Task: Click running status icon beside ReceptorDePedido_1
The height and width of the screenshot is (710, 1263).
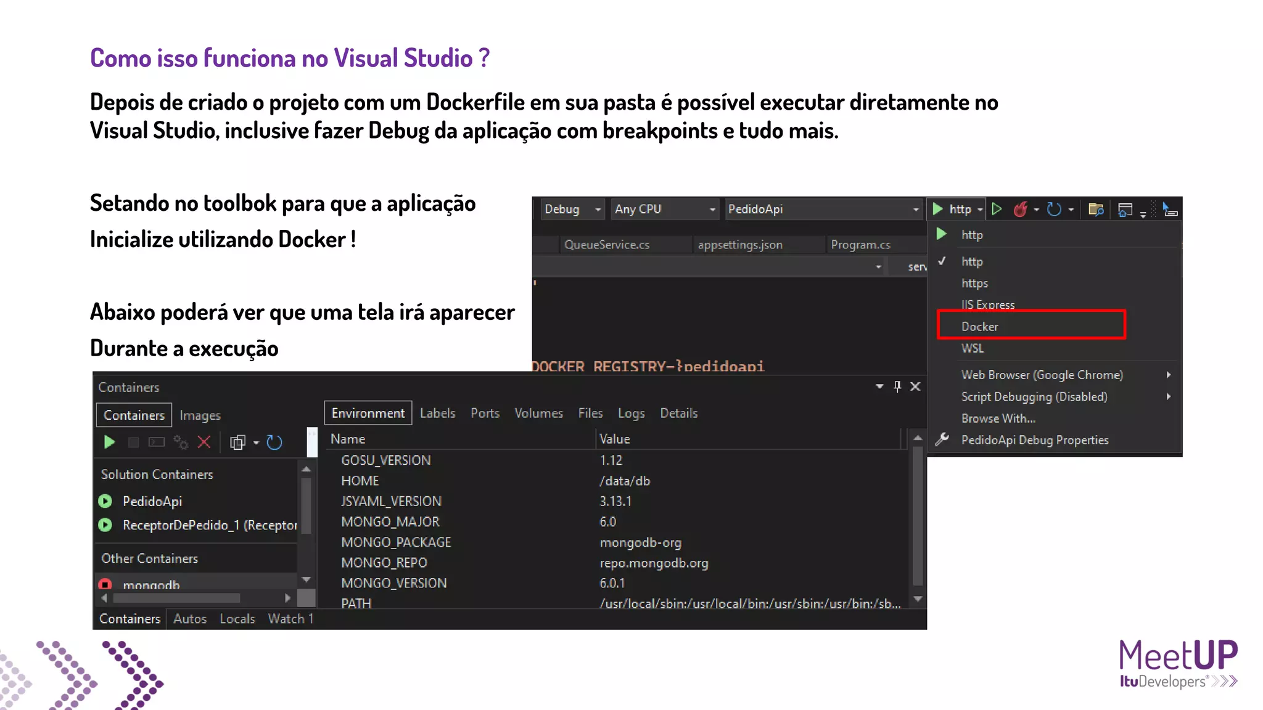Action: (105, 525)
